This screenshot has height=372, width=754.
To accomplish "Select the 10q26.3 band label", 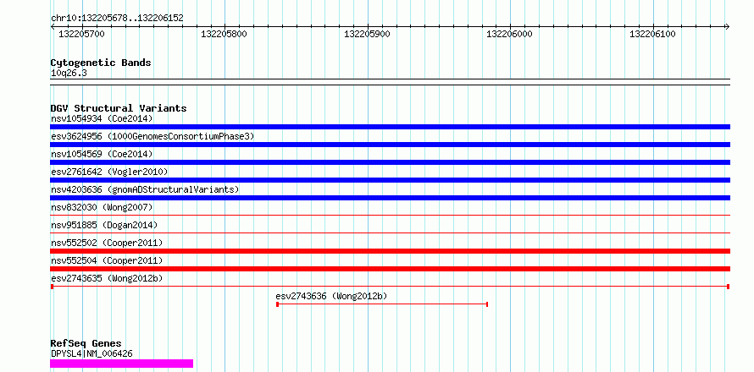I will [69, 74].
